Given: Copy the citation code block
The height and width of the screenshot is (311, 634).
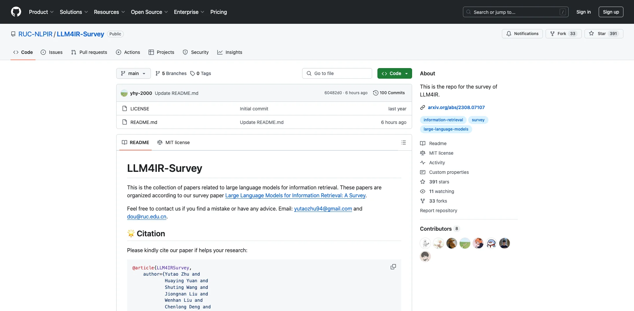Looking at the screenshot, I should coord(393,267).
